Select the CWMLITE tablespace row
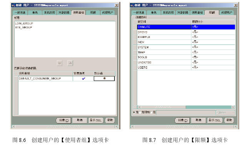This screenshot has height=145, width=241. 186,27
